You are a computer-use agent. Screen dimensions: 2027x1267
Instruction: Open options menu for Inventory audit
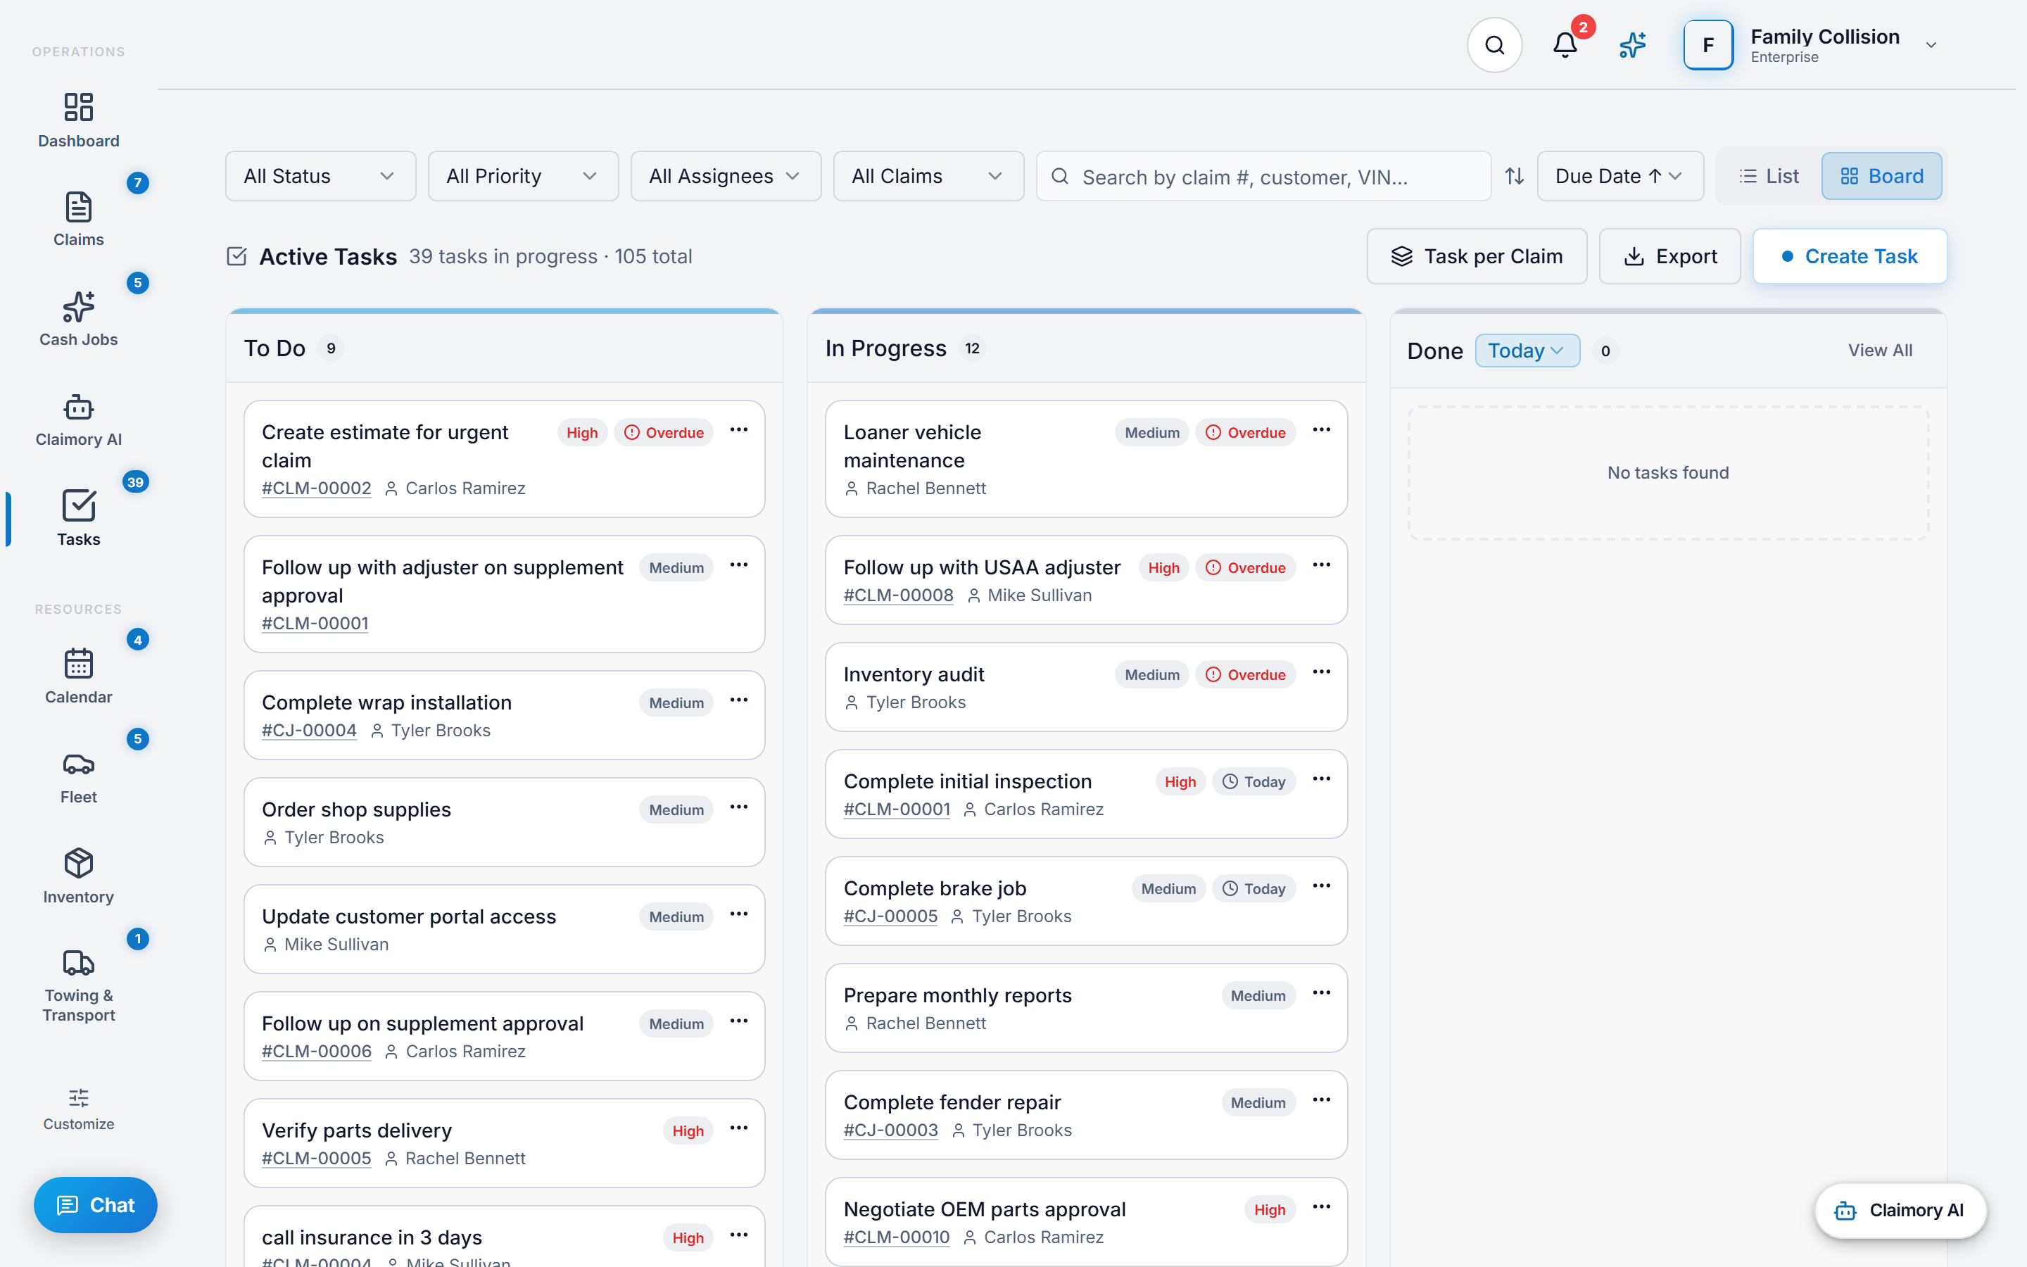[x=1322, y=672]
